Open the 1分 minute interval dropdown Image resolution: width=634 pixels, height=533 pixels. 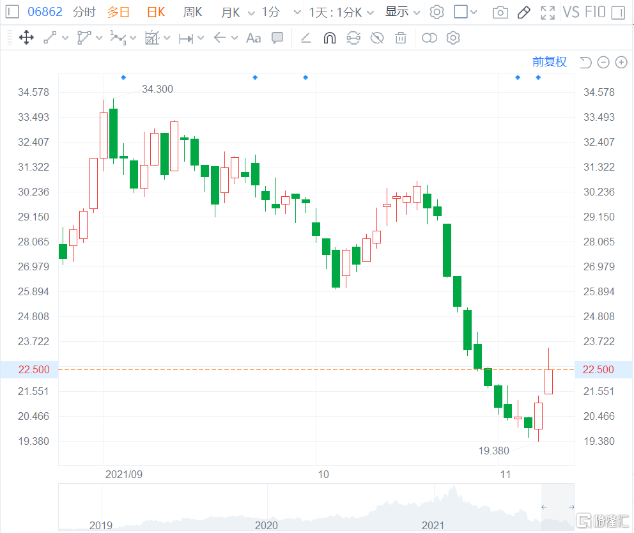click(297, 12)
